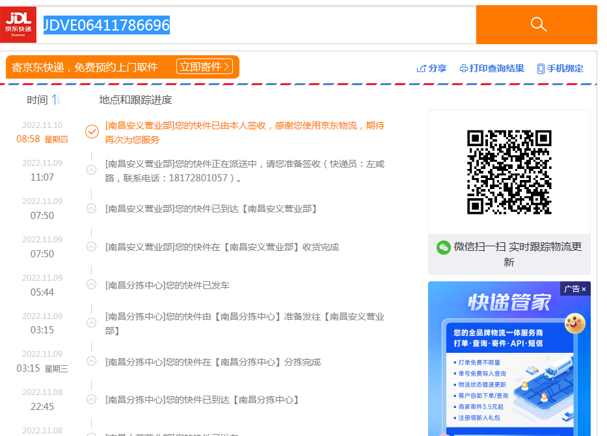The image size is (607, 436).
Task: Toggle the 时间 sort order arrow
Action: pos(57,99)
